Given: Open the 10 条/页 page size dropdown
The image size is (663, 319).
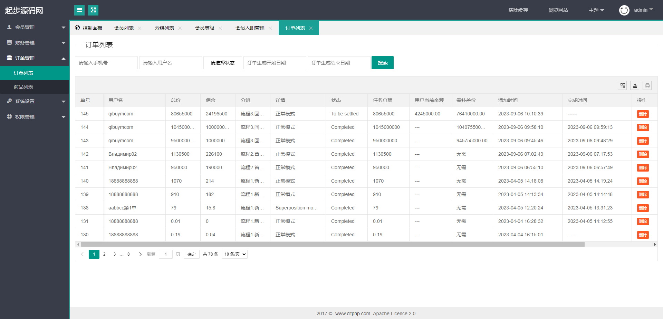Looking at the screenshot, I should 234,254.
